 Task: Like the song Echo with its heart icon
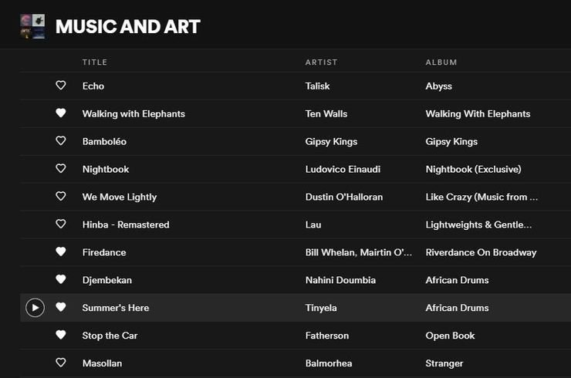click(61, 85)
